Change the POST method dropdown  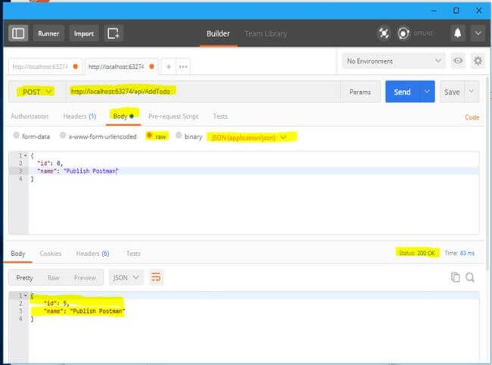coord(37,92)
